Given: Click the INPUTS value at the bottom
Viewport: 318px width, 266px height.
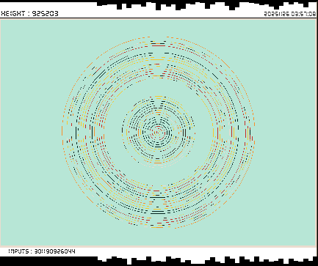Looking at the screenshot, I should (54, 251).
